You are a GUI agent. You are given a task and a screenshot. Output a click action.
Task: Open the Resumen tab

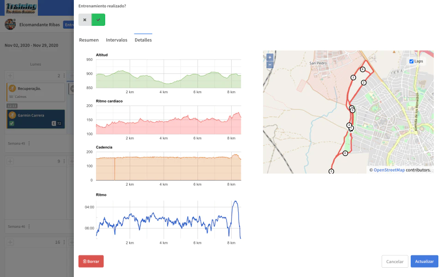click(89, 40)
